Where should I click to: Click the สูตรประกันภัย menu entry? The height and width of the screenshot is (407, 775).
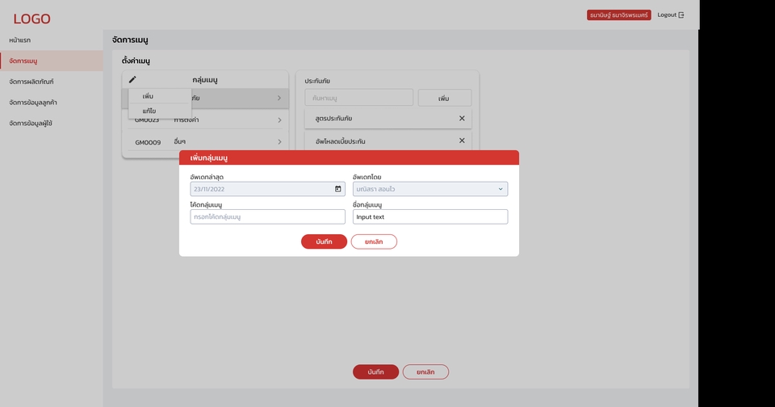[333, 119]
